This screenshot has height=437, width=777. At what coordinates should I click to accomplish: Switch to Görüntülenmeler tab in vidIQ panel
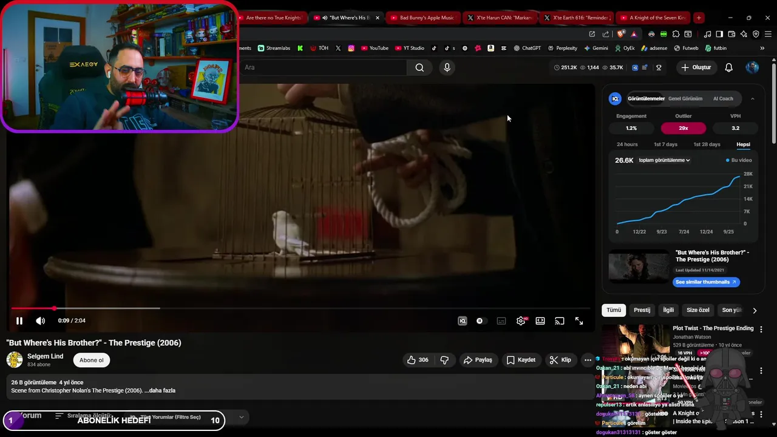click(x=646, y=98)
